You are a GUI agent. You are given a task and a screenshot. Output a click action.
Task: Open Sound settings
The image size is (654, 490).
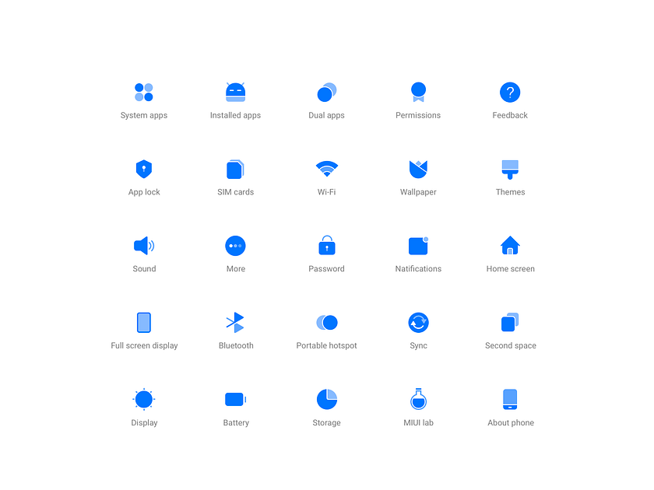pos(143,246)
